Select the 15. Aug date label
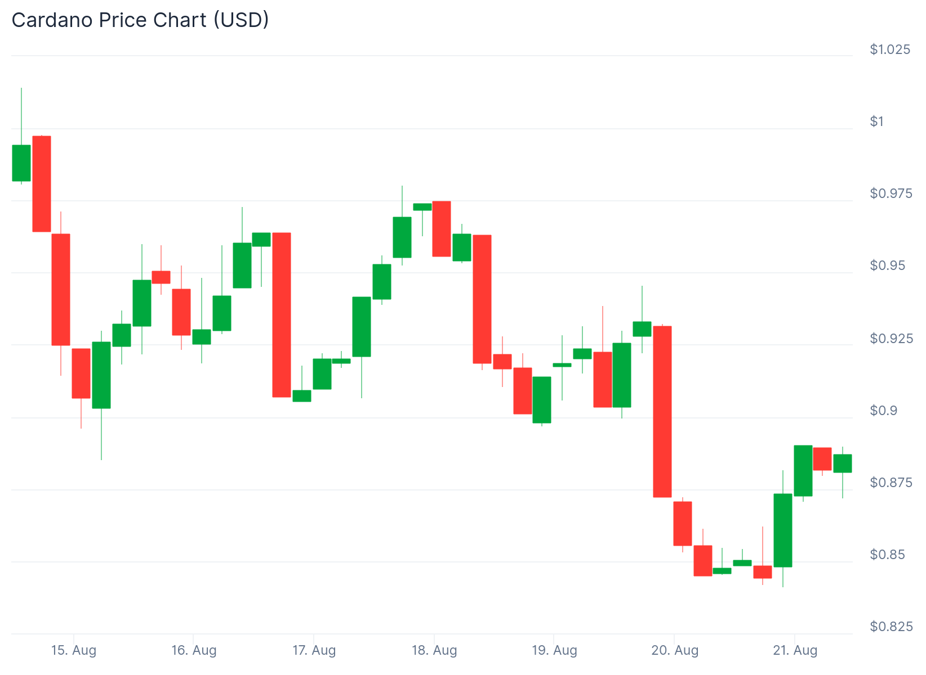The width and height of the screenshot is (926, 675). point(74,651)
